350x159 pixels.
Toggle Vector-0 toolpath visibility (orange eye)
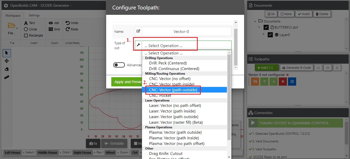(x=255, y=81)
